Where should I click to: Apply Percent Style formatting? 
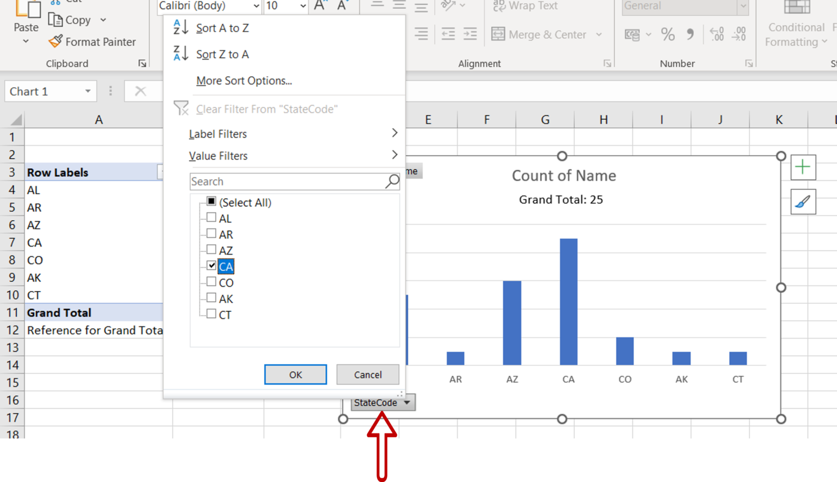tap(668, 34)
